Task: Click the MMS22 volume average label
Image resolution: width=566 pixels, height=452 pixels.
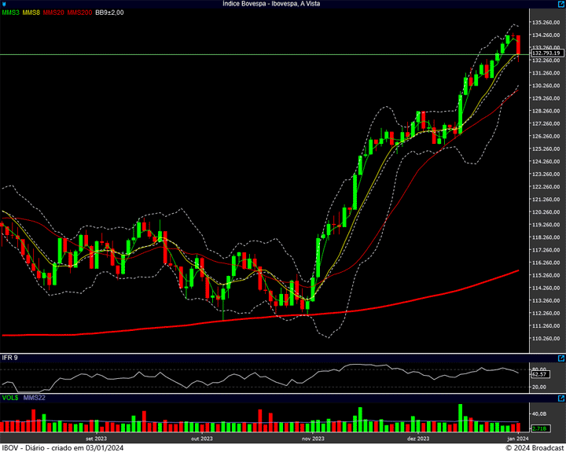Action: coord(34,398)
